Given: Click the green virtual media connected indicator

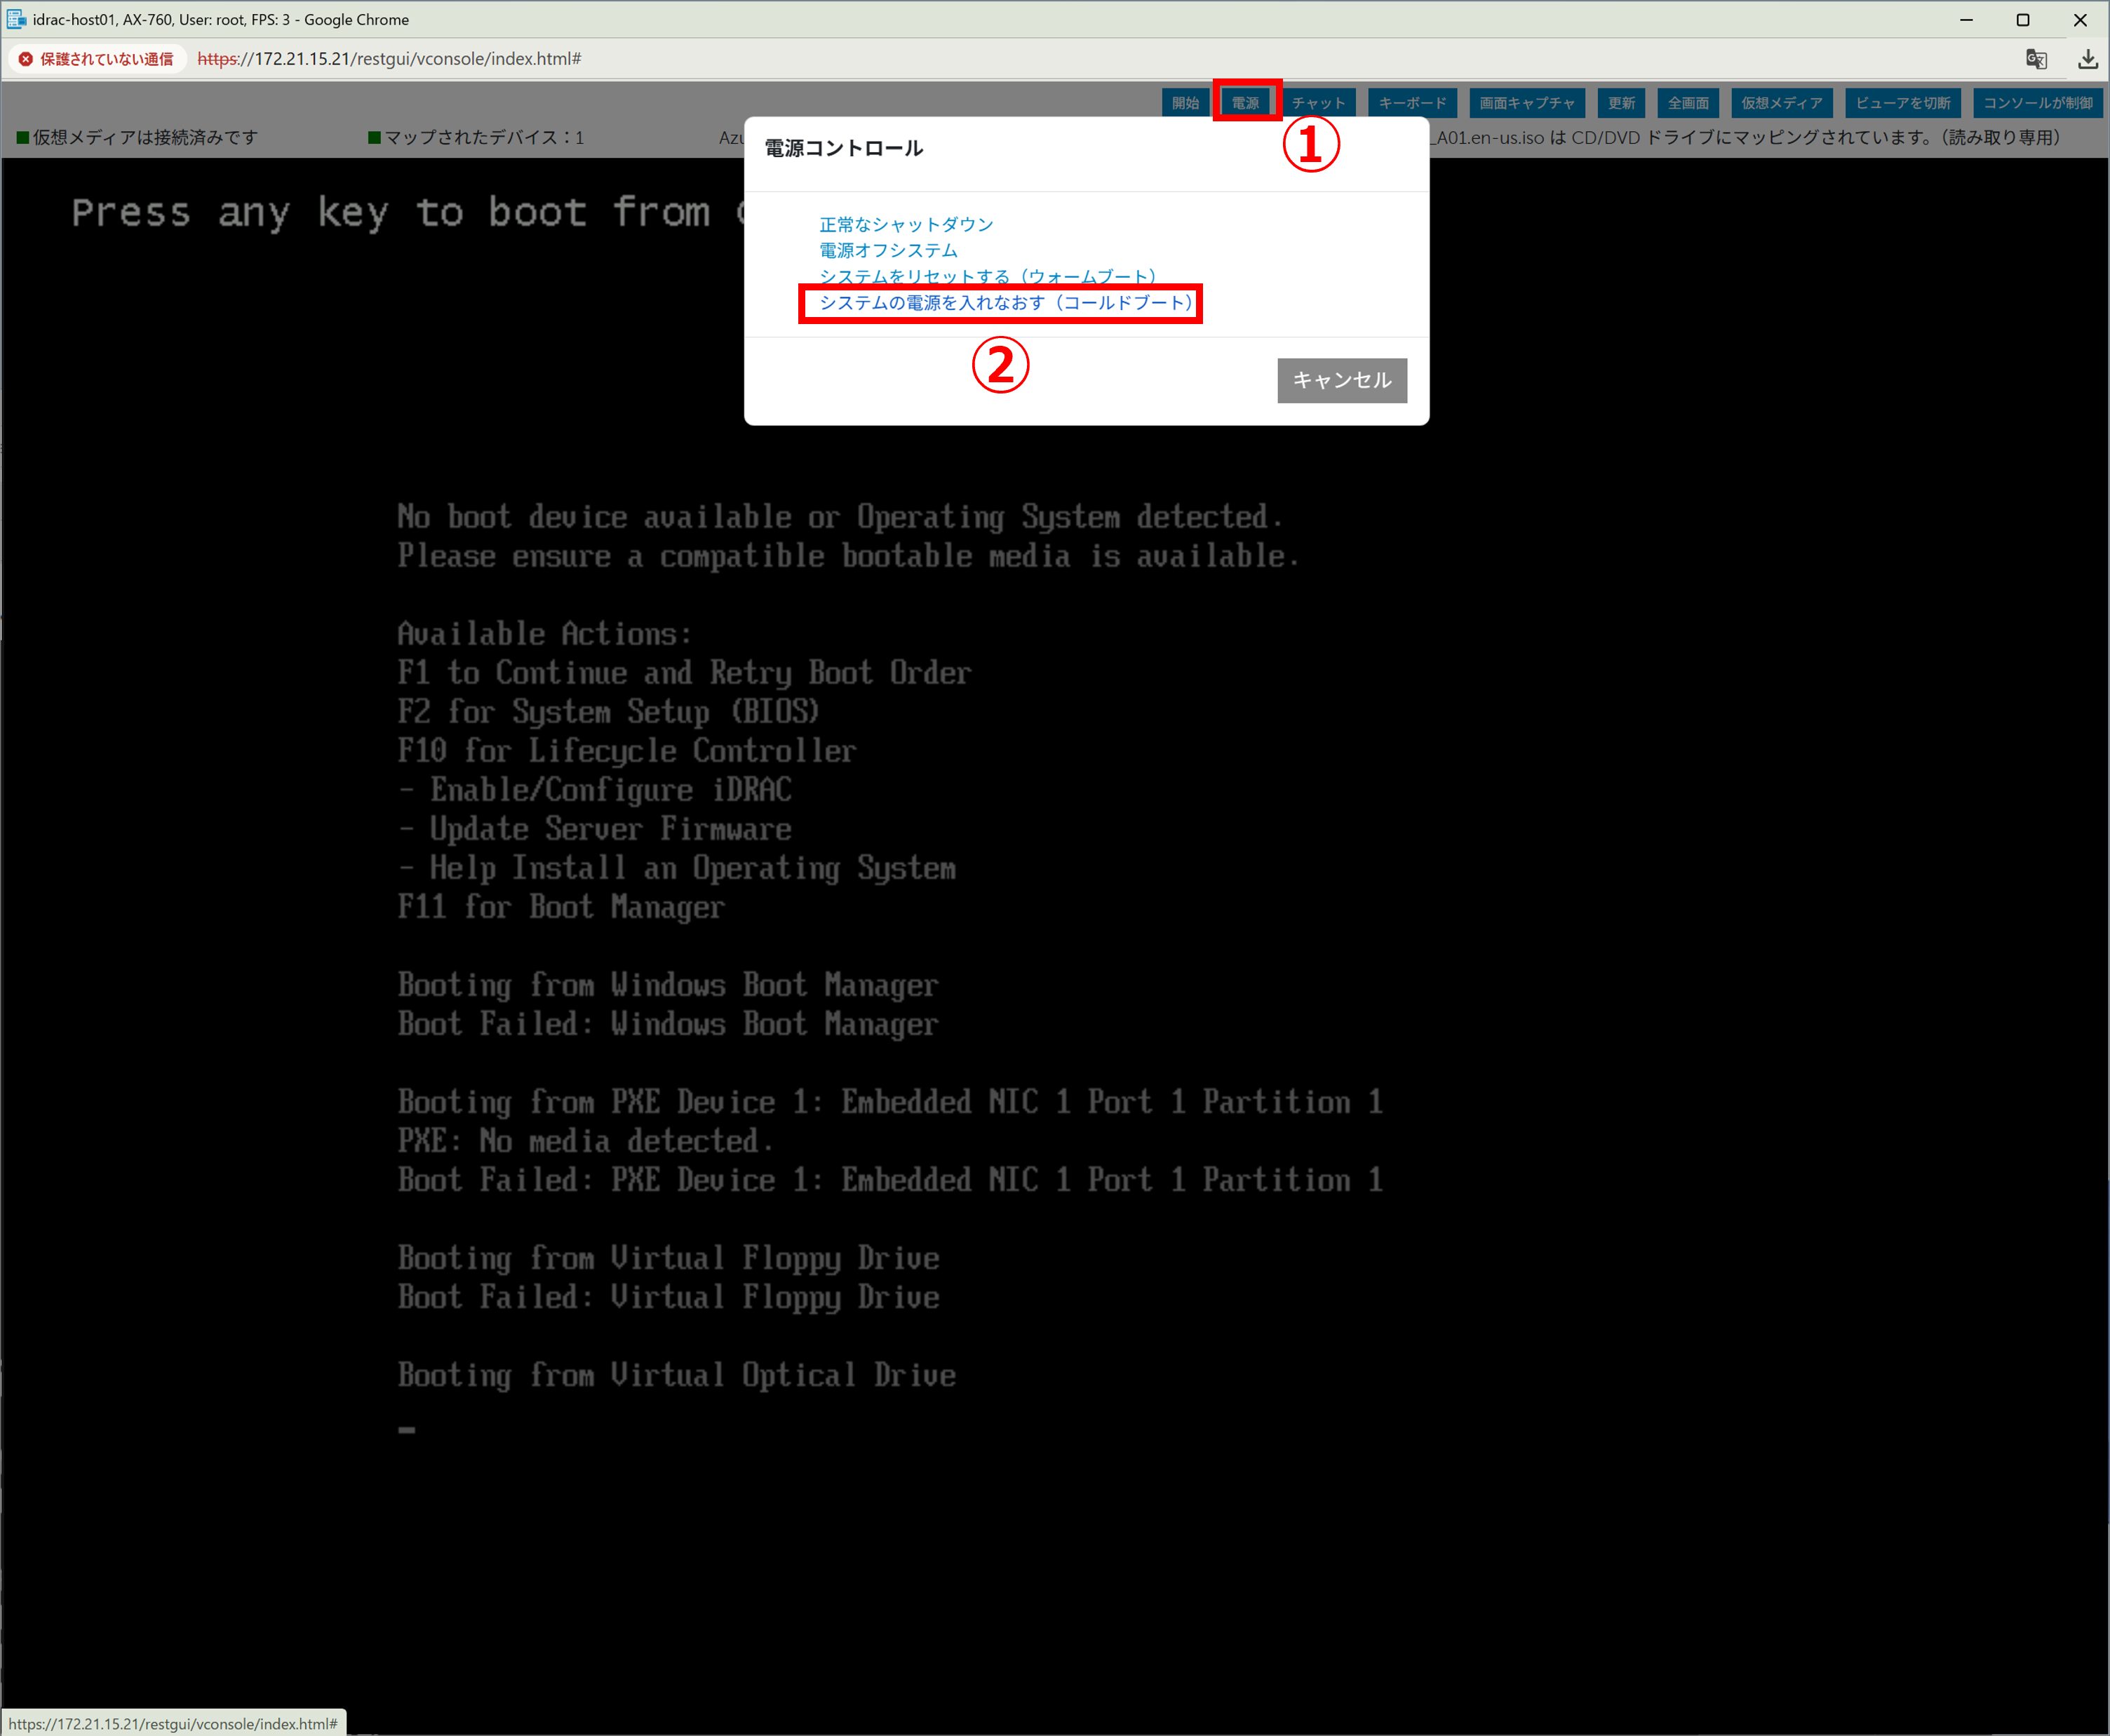Looking at the screenshot, I should [x=22, y=138].
